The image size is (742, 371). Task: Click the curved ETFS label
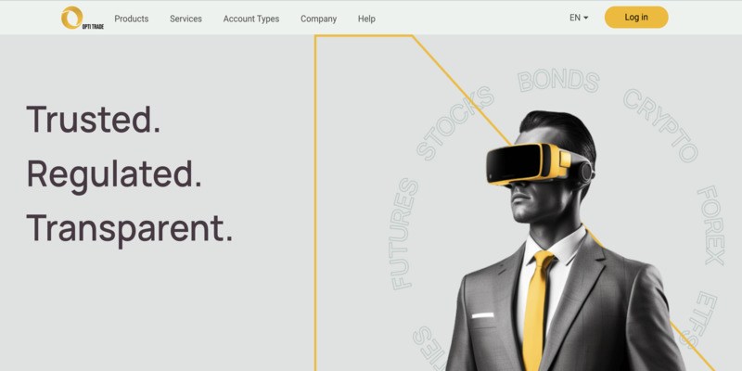click(x=701, y=314)
